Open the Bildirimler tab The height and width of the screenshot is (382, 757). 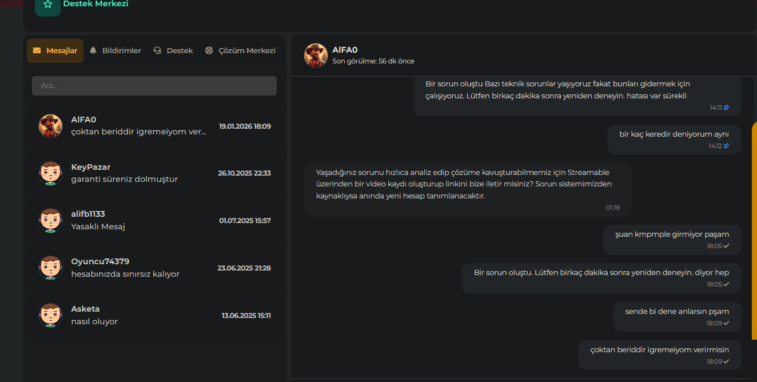115,51
